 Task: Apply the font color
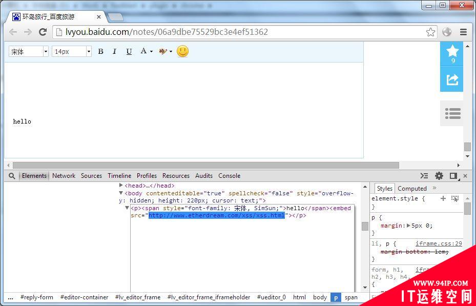coord(143,51)
